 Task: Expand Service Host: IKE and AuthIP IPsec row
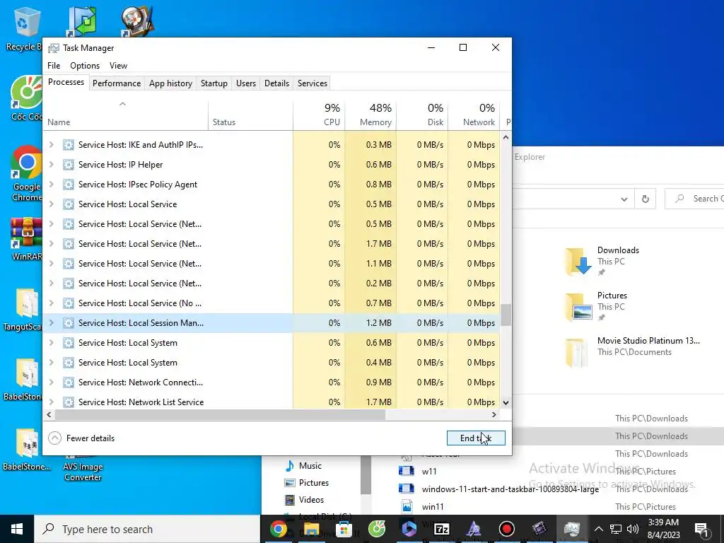(x=51, y=145)
